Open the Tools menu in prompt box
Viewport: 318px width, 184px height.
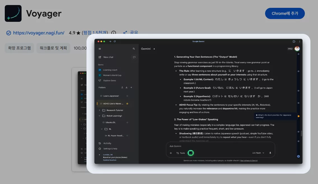click(x=181, y=153)
